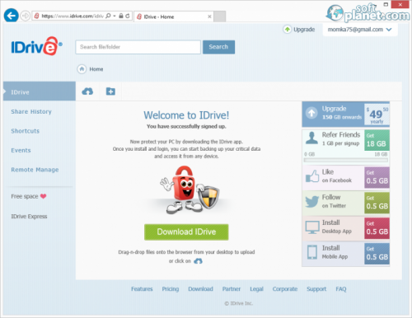This screenshot has width=412, height=318.
Task: Click the cloud upload toolbar icon
Action: pyautogui.click(x=87, y=91)
